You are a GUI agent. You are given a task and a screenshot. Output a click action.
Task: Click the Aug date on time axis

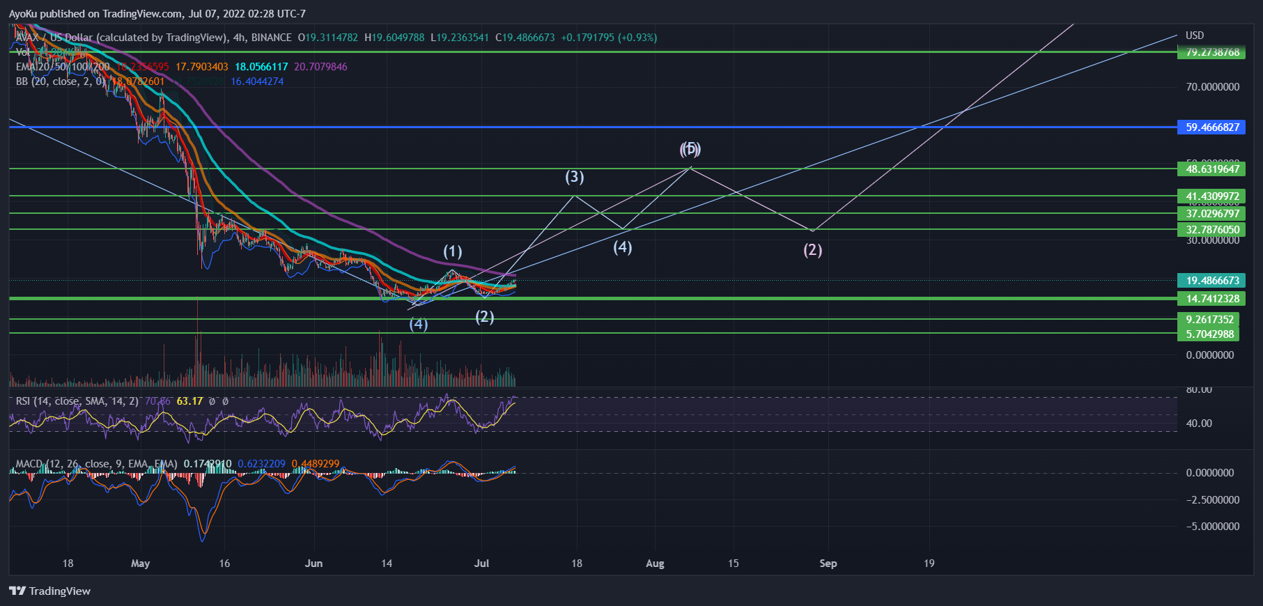(655, 564)
